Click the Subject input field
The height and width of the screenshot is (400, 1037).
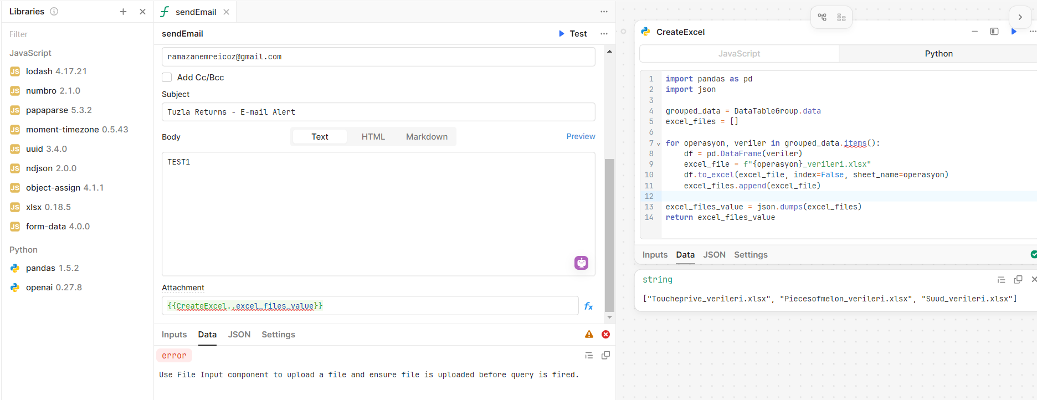click(378, 112)
